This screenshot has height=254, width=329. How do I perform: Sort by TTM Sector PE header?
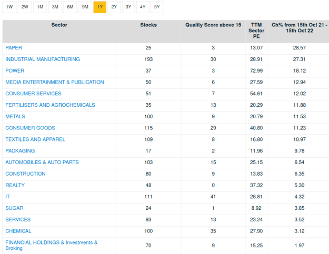tap(256, 31)
